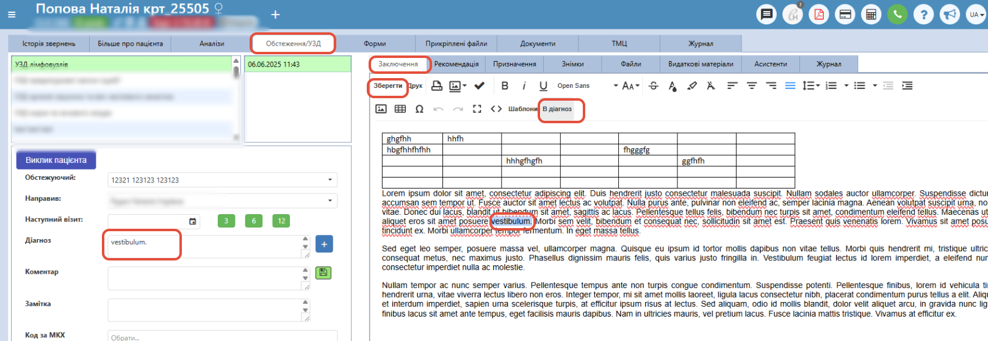Open the text color tool
Viewport: 988px width, 341px height.
click(672, 86)
